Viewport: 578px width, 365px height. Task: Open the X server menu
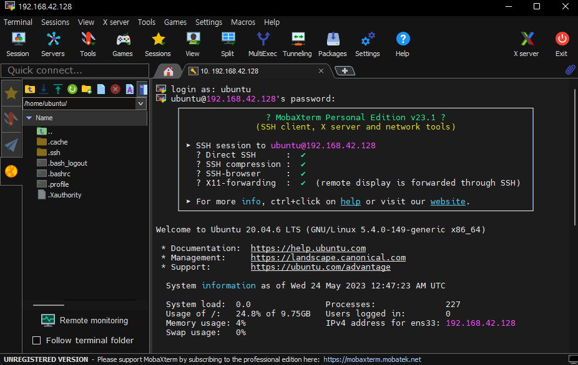point(115,22)
